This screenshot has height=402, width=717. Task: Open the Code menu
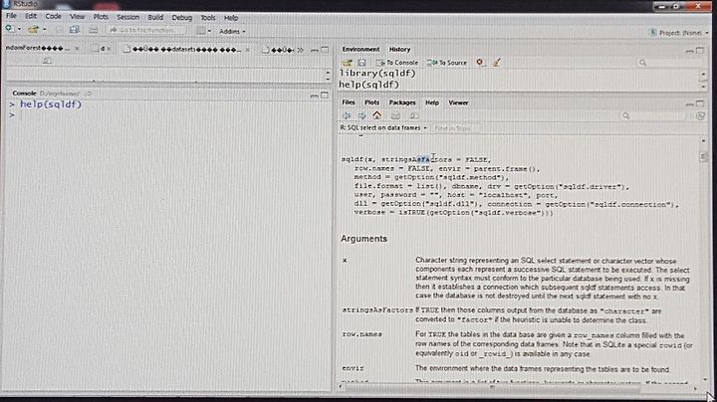[x=53, y=16]
